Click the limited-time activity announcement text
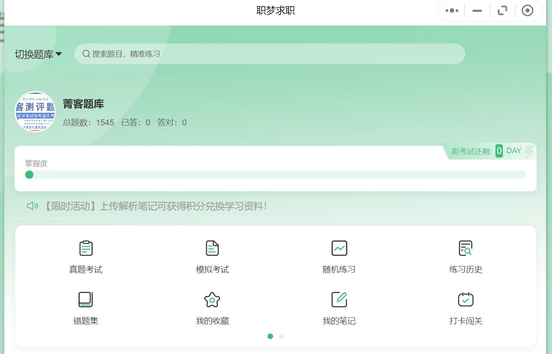This screenshot has width=552, height=354. click(x=157, y=205)
